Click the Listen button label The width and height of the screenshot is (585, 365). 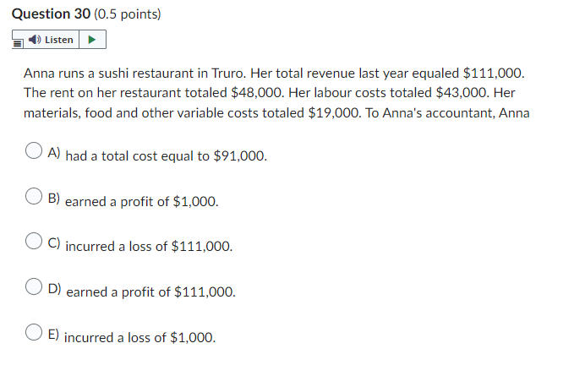(x=59, y=40)
